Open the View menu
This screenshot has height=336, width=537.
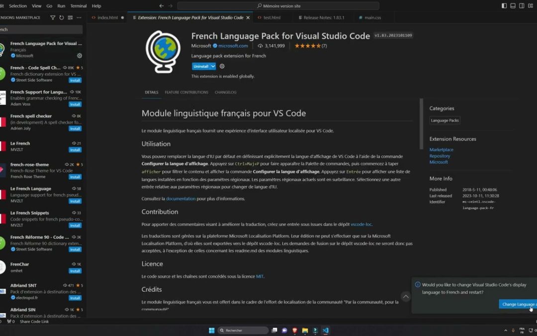(37, 6)
